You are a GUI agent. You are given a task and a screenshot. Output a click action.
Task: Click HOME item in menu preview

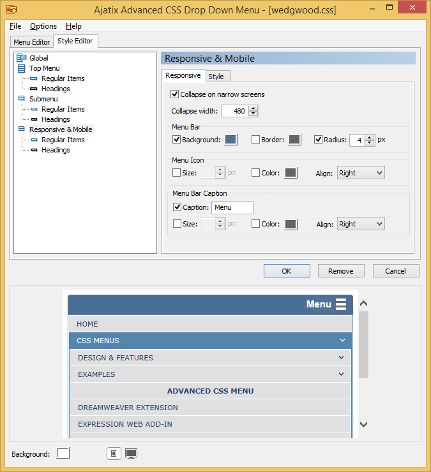point(210,324)
